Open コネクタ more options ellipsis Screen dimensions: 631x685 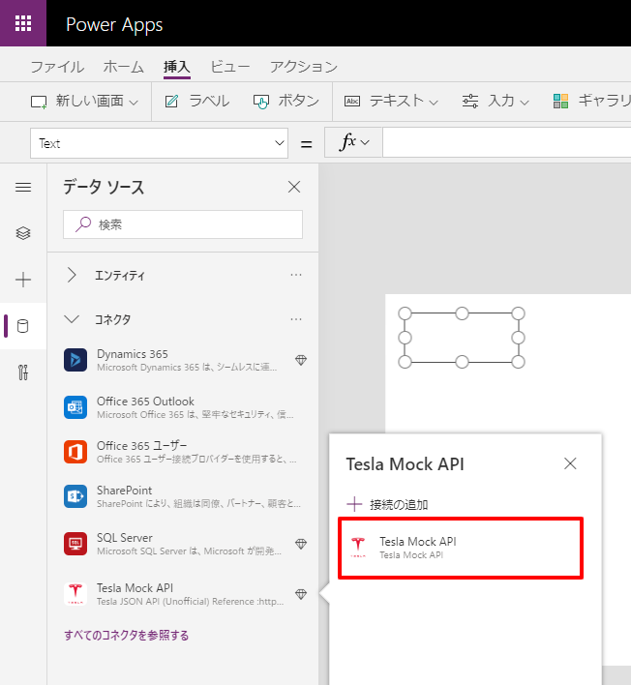coord(296,319)
